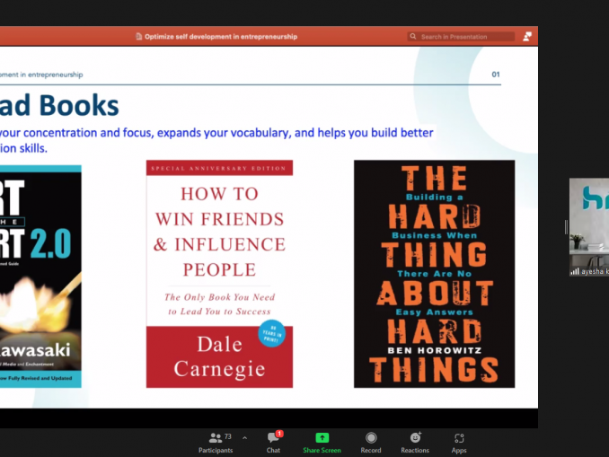Click the participants count 73
This screenshot has height=457, width=609.
[x=228, y=437]
